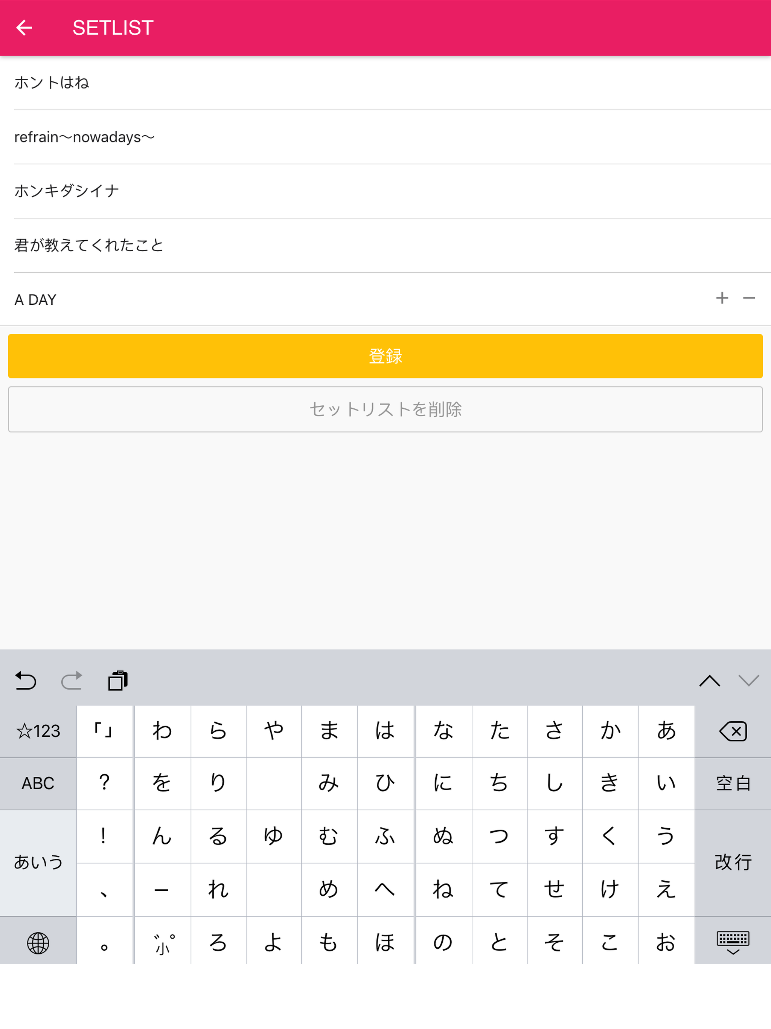Tap the ら key
This screenshot has height=1029, width=771.
point(218,731)
